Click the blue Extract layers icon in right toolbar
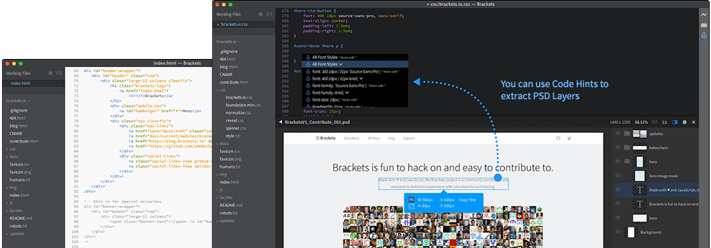This screenshot has width=711, height=248. click(704, 36)
